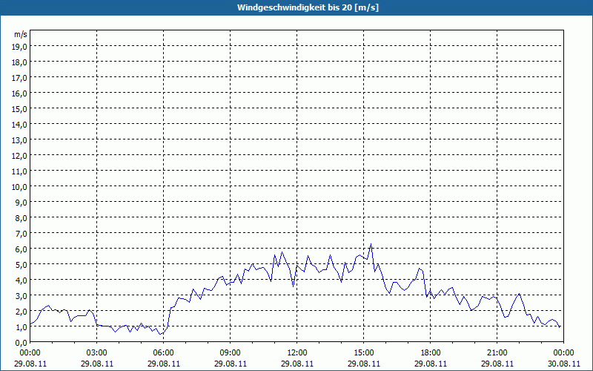
Task: Select the 17,0 y-axis label
Action: click(x=20, y=78)
